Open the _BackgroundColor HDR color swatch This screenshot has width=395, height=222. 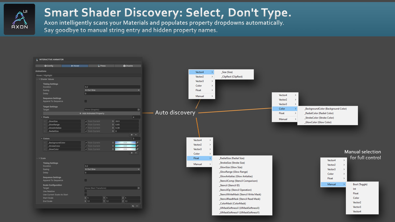coord(125,143)
